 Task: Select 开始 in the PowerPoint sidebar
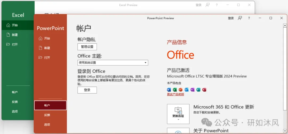coord(50,39)
